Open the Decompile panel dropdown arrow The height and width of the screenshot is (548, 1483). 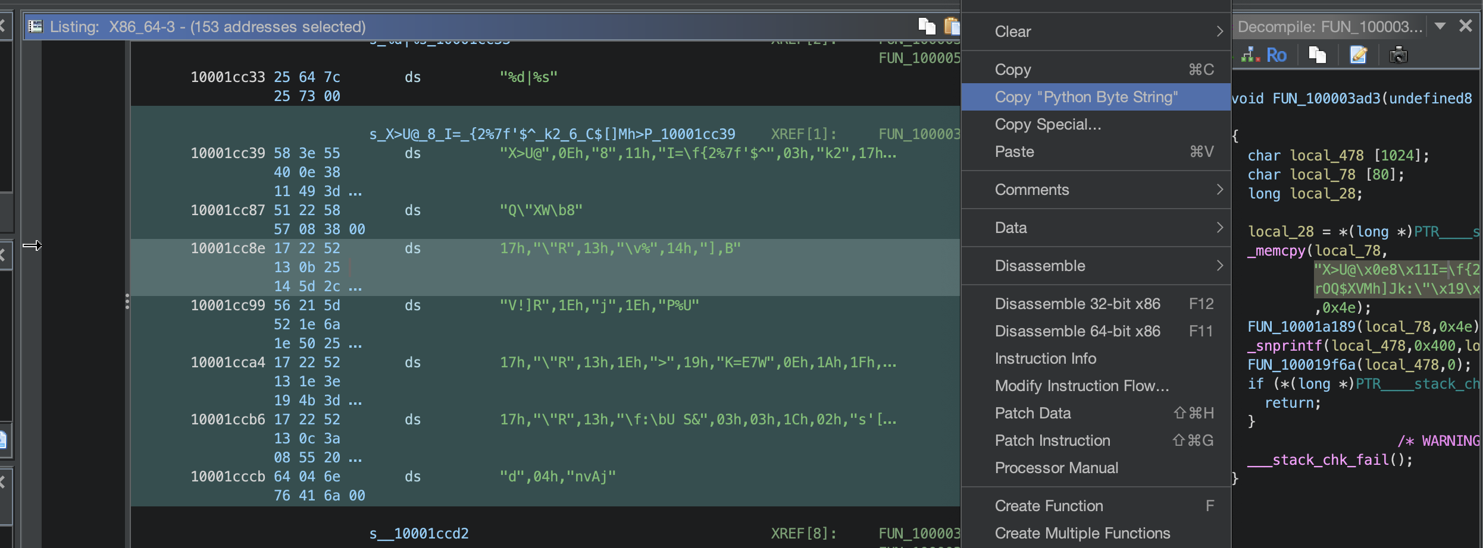[x=1440, y=26]
